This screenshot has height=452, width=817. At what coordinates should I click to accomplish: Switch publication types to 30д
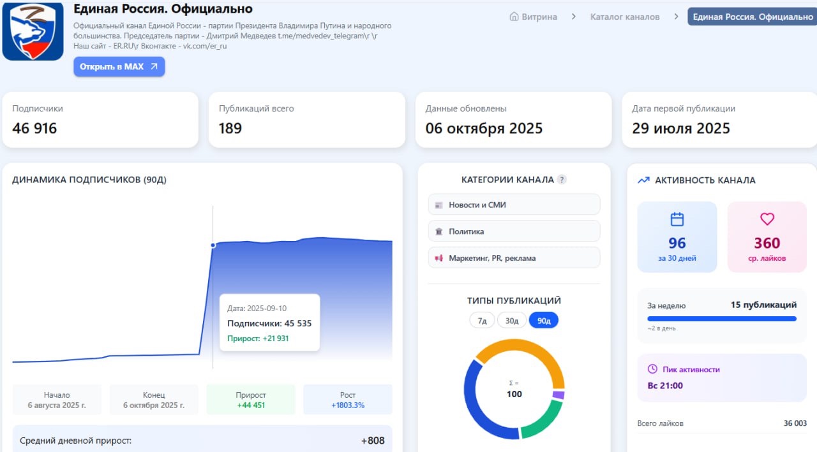point(512,321)
